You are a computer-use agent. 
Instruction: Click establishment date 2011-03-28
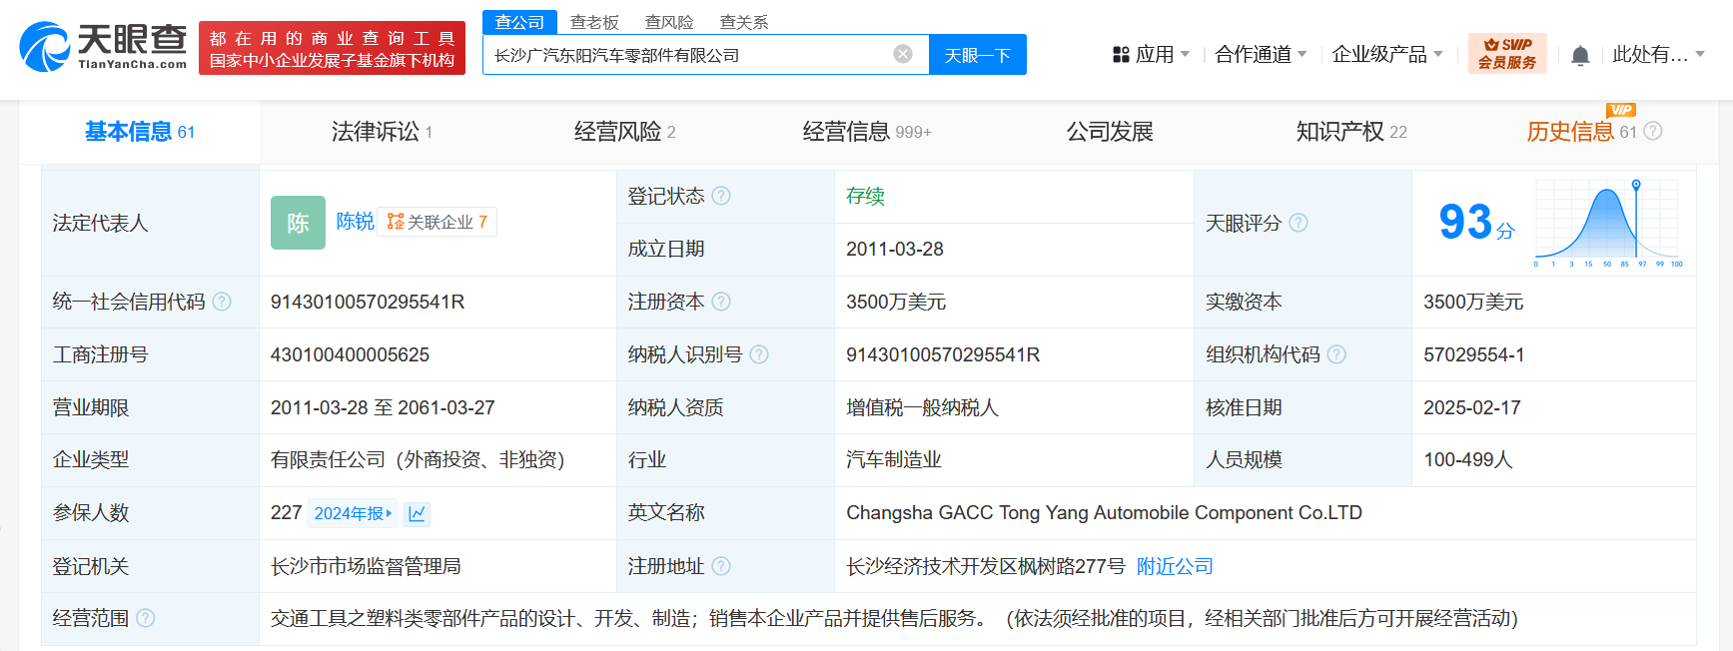pos(895,249)
